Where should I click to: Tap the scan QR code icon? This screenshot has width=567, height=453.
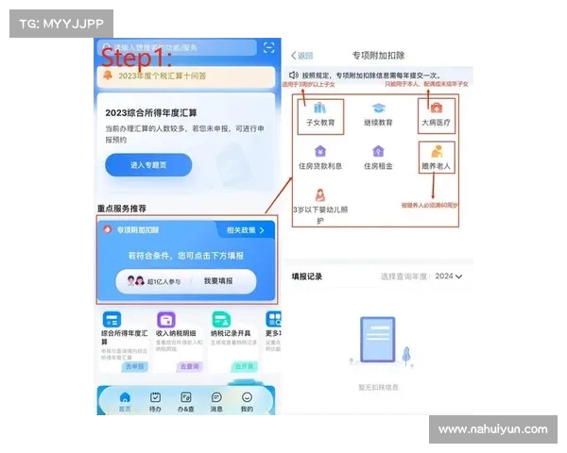tap(268, 46)
